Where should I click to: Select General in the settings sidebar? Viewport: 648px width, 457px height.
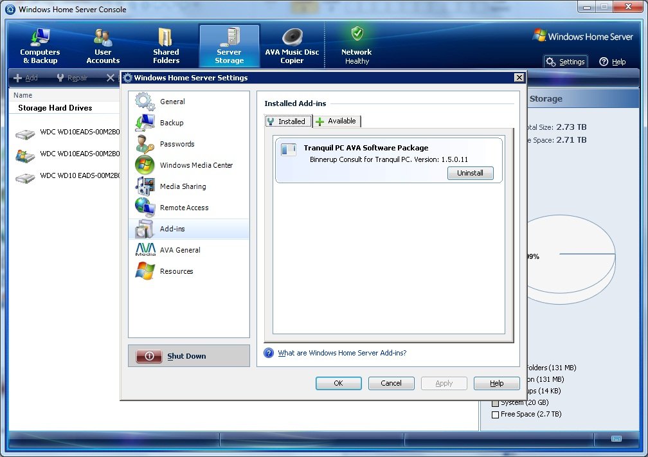click(x=189, y=102)
